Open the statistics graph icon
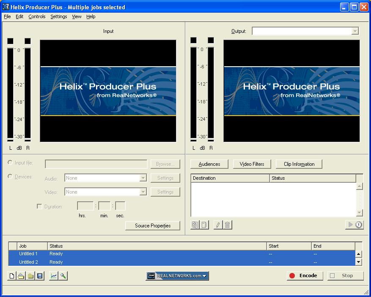371x297 pixels. click(54, 276)
